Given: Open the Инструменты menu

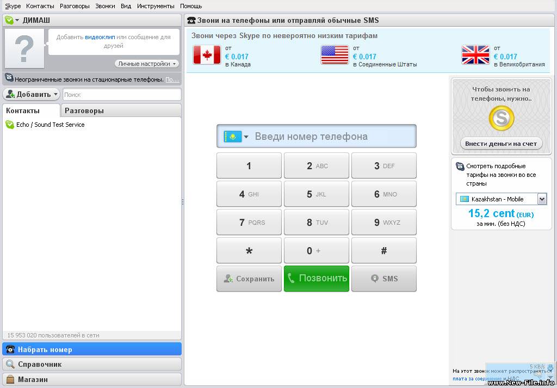Looking at the screenshot, I should (x=156, y=6).
